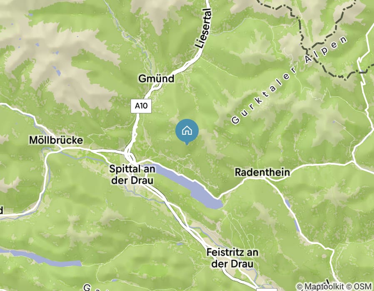Select the Gmünd town label
The height and width of the screenshot is (291, 374).
pyautogui.click(x=156, y=79)
